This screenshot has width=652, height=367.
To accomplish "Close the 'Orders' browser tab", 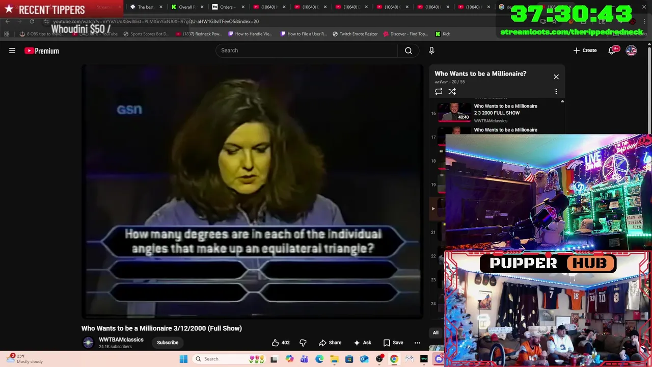I will coord(243,7).
